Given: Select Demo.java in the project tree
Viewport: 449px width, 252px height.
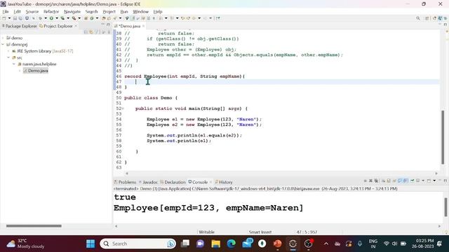Looking at the screenshot, I should tap(36, 71).
